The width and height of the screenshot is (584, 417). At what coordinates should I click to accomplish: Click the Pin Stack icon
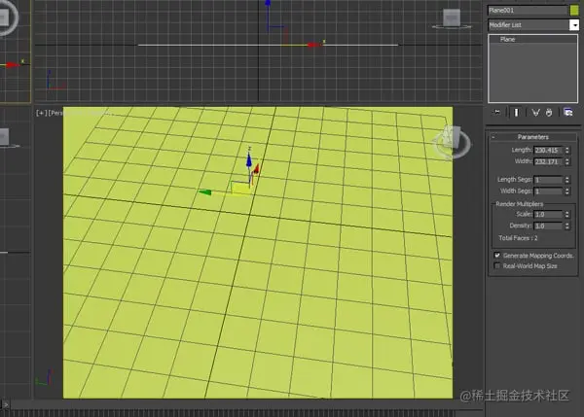tap(497, 112)
